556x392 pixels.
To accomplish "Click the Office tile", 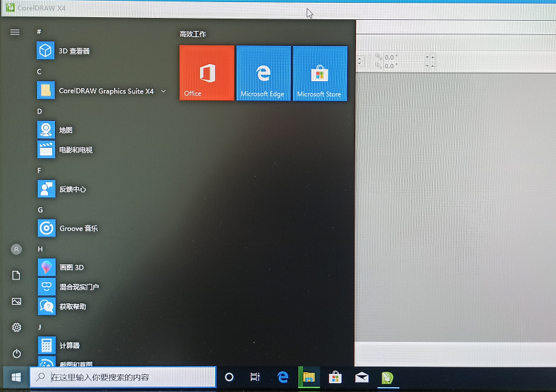I will click(207, 73).
